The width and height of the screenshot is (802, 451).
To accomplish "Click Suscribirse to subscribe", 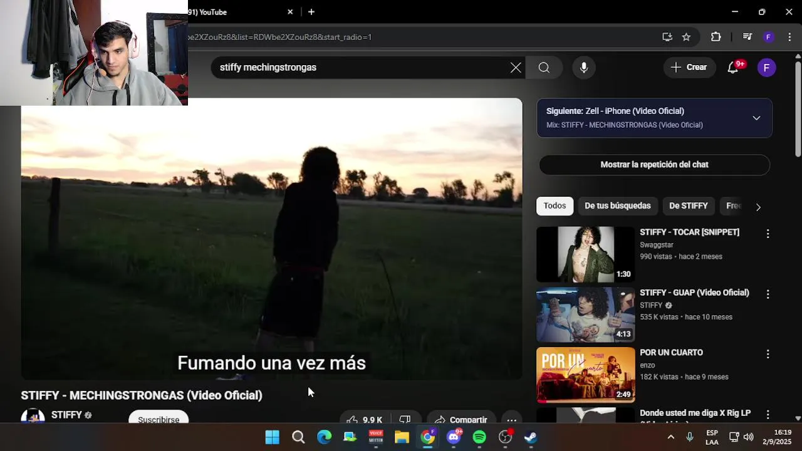I will [x=159, y=417].
